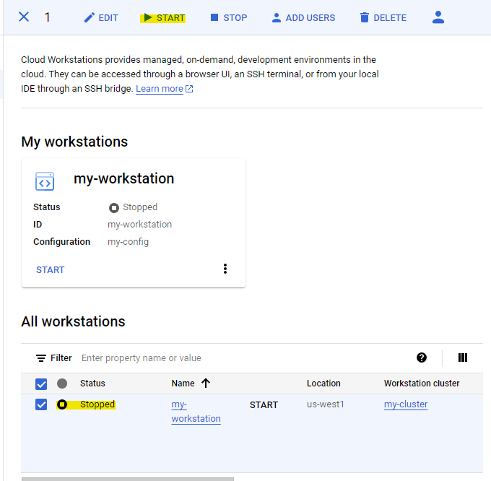Click the highlighted START button in toolbar

(x=163, y=18)
